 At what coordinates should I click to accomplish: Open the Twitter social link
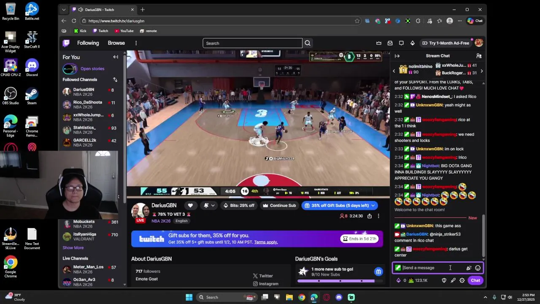pyautogui.click(x=263, y=276)
